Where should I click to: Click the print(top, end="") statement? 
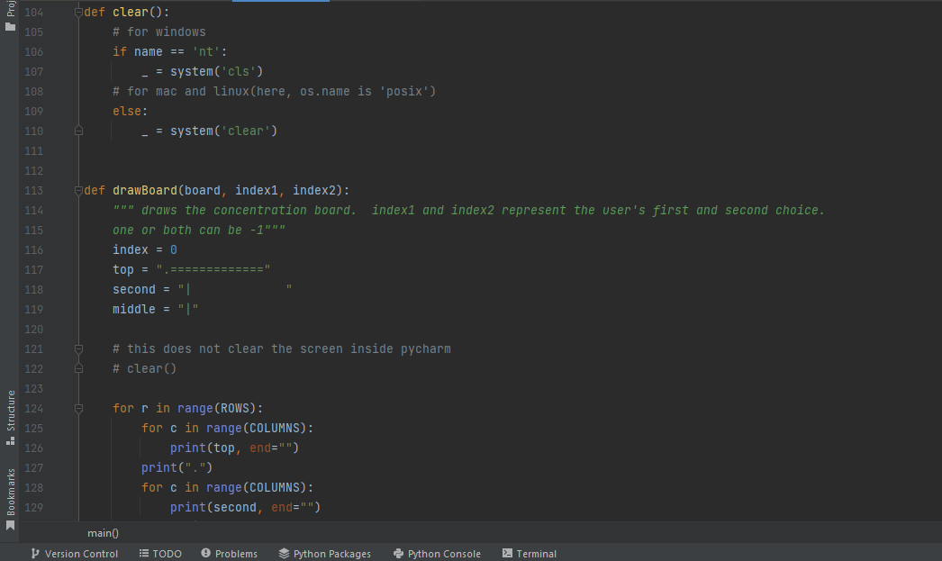[234, 448]
